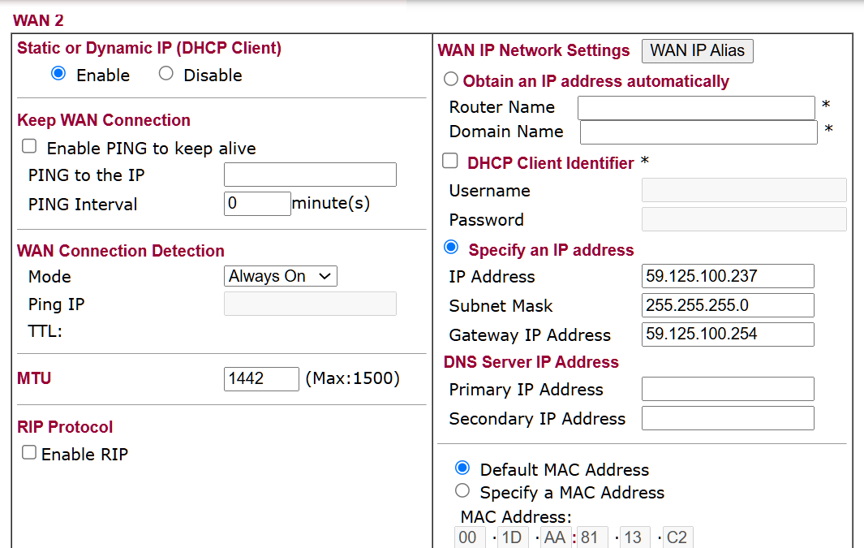This screenshot has height=548, width=864.
Task: Click the PING to the IP field
Action: click(310, 175)
